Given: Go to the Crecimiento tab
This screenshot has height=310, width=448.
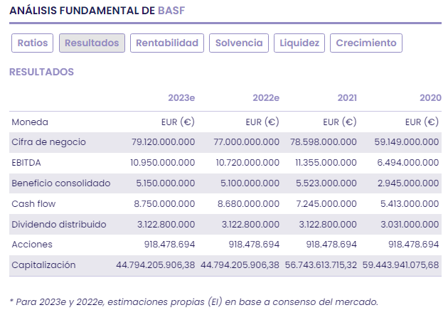Looking at the screenshot, I should coord(366,43).
